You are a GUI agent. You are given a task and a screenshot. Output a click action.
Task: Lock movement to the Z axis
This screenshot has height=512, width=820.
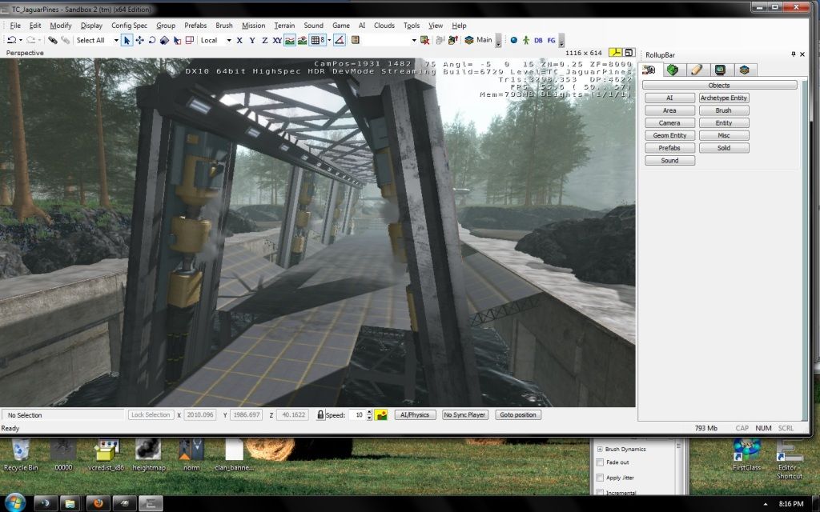click(x=264, y=40)
